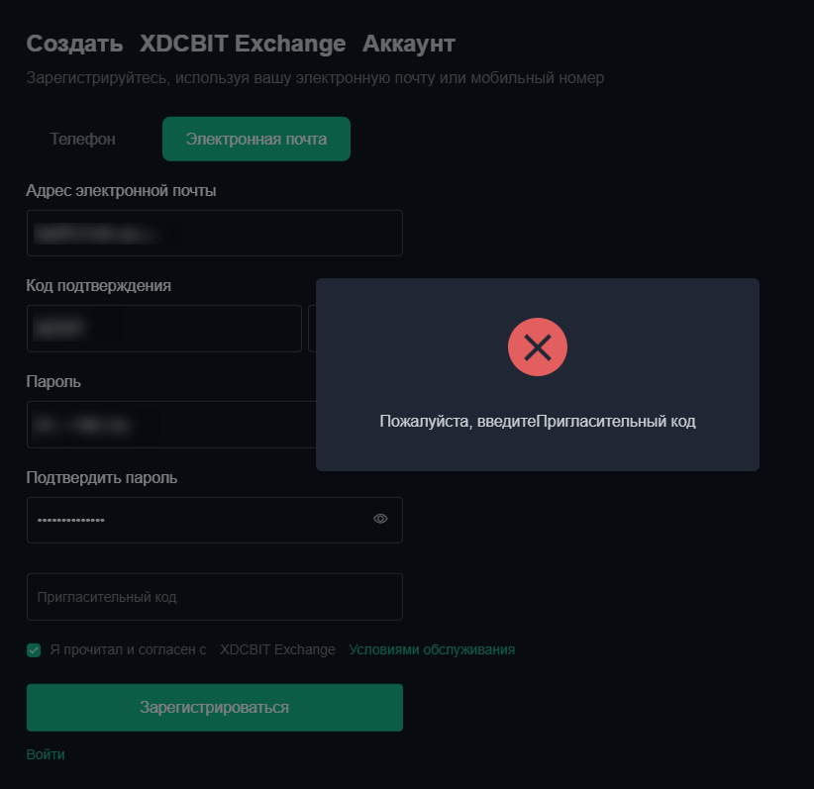Screen dimensions: 814x789
Task: Focus the Подтвердить пароль input
Action: click(198, 519)
